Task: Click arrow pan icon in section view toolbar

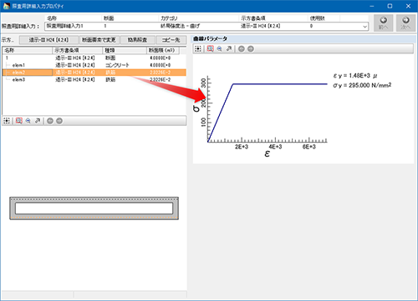Action: click(x=38, y=121)
